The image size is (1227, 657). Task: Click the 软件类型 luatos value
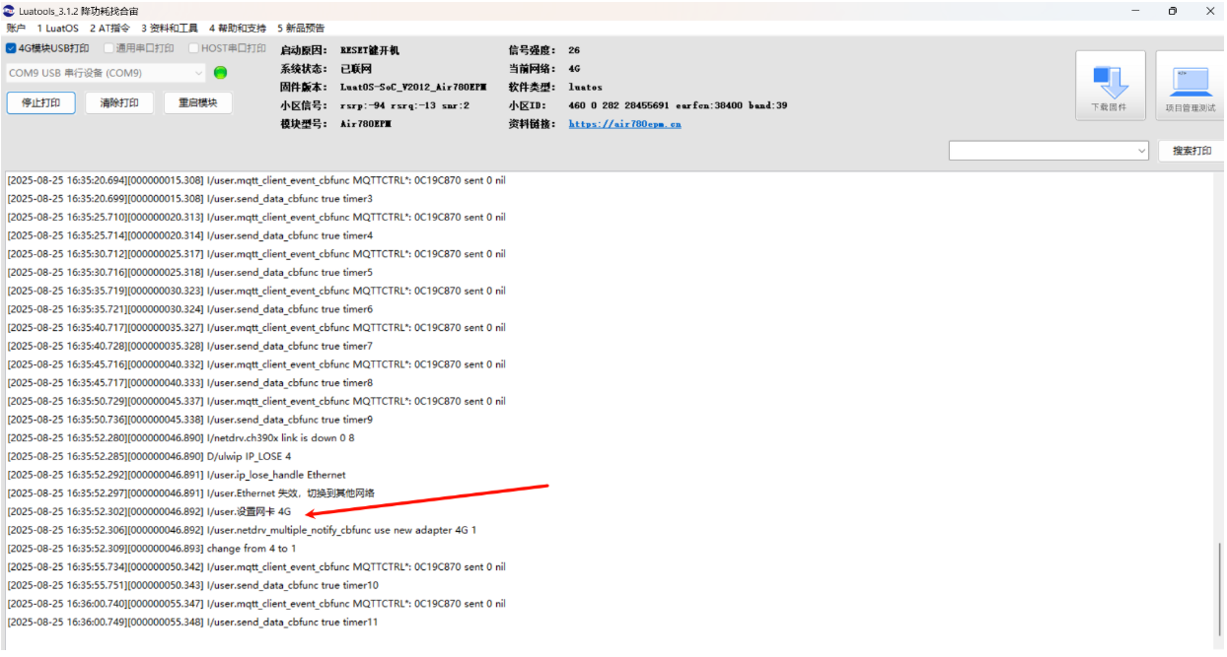585,87
